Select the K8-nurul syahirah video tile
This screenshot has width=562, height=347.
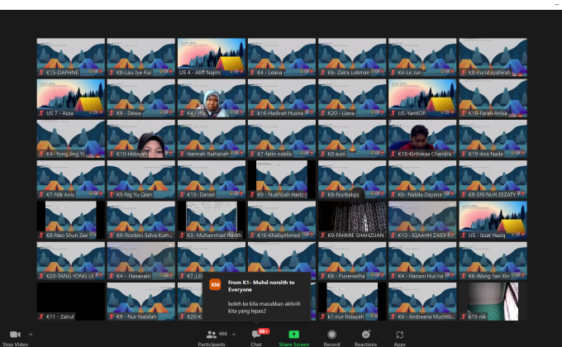pyautogui.click(x=493, y=56)
